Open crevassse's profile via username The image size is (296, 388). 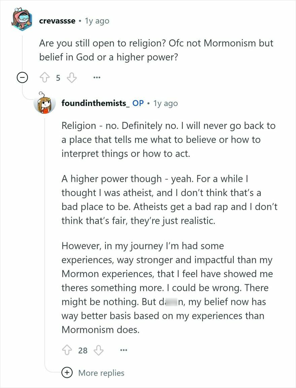tap(57, 21)
